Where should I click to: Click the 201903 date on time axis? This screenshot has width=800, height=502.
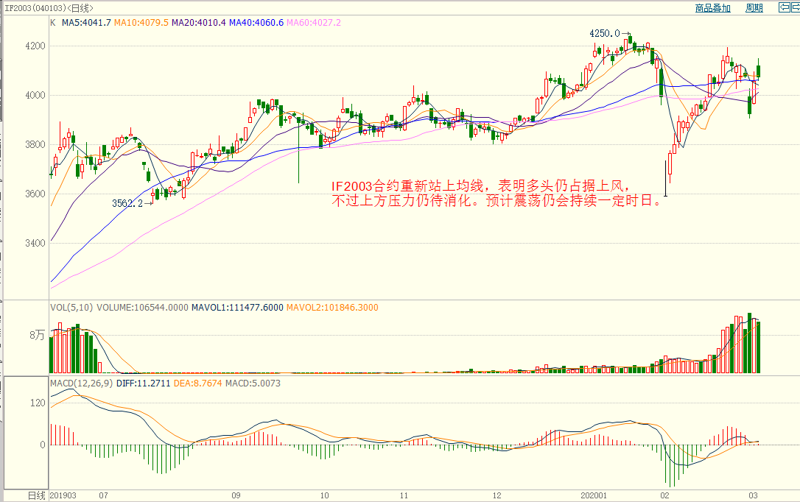[62, 495]
